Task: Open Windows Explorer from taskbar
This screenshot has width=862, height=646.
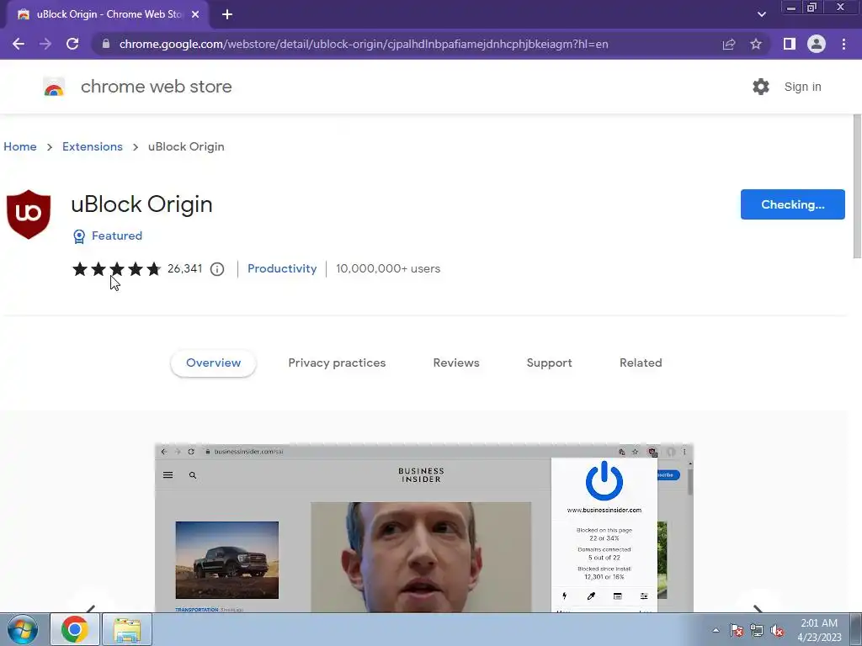Action: (127, 629)
